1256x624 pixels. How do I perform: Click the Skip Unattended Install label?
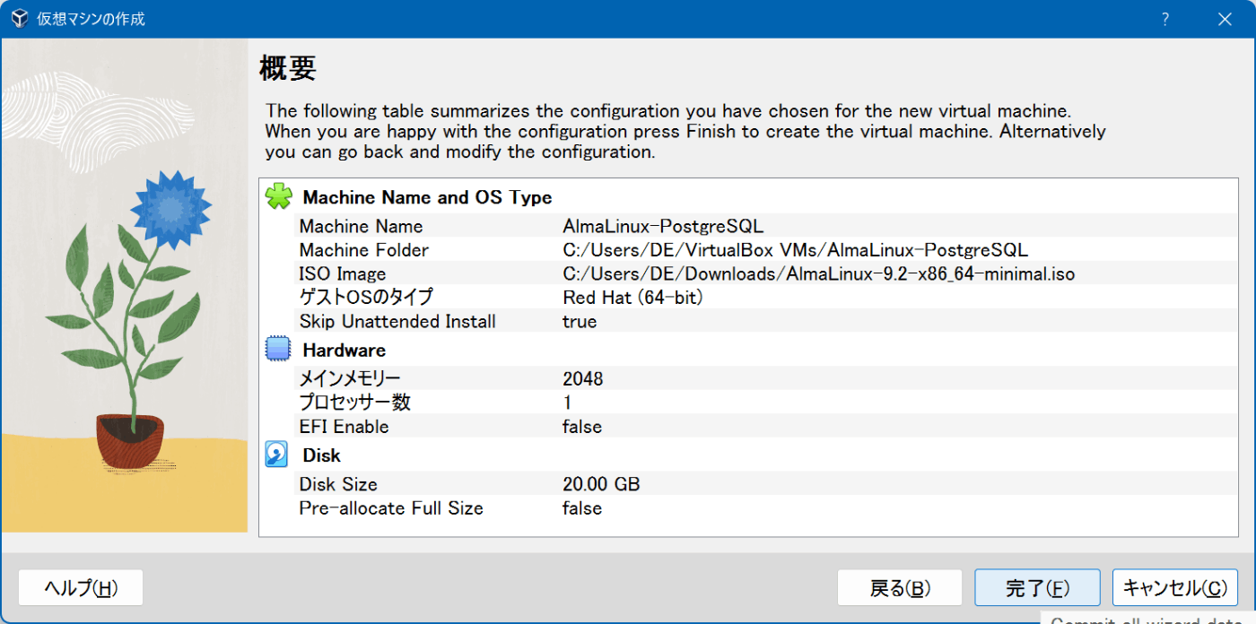pos(397,321)
